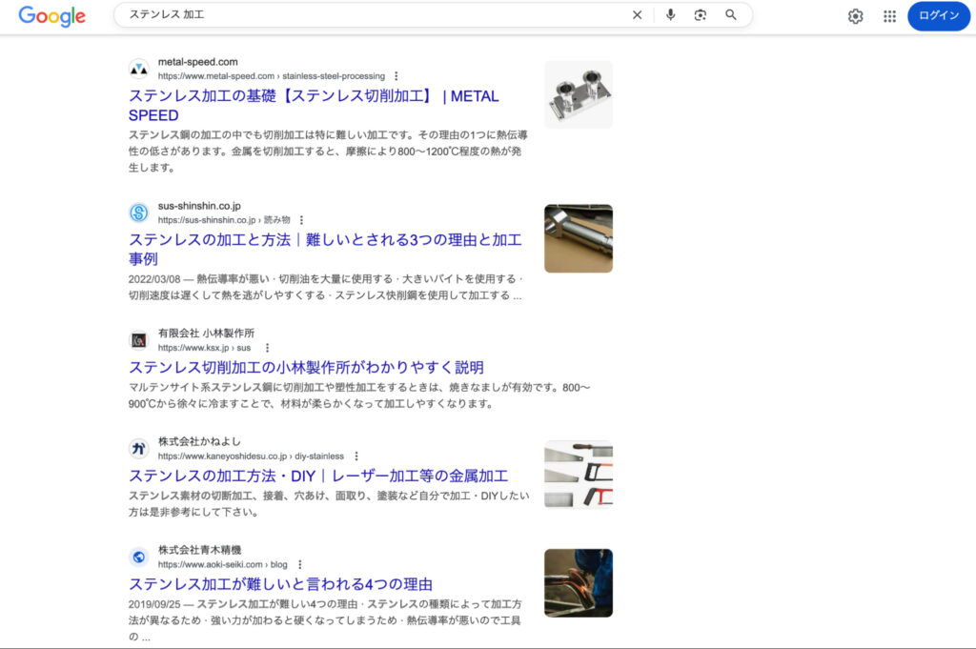Open Google Lens image search icon

(x=701, y=15)
